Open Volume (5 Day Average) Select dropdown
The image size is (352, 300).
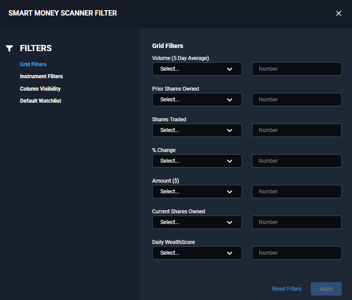click(197, 69)
